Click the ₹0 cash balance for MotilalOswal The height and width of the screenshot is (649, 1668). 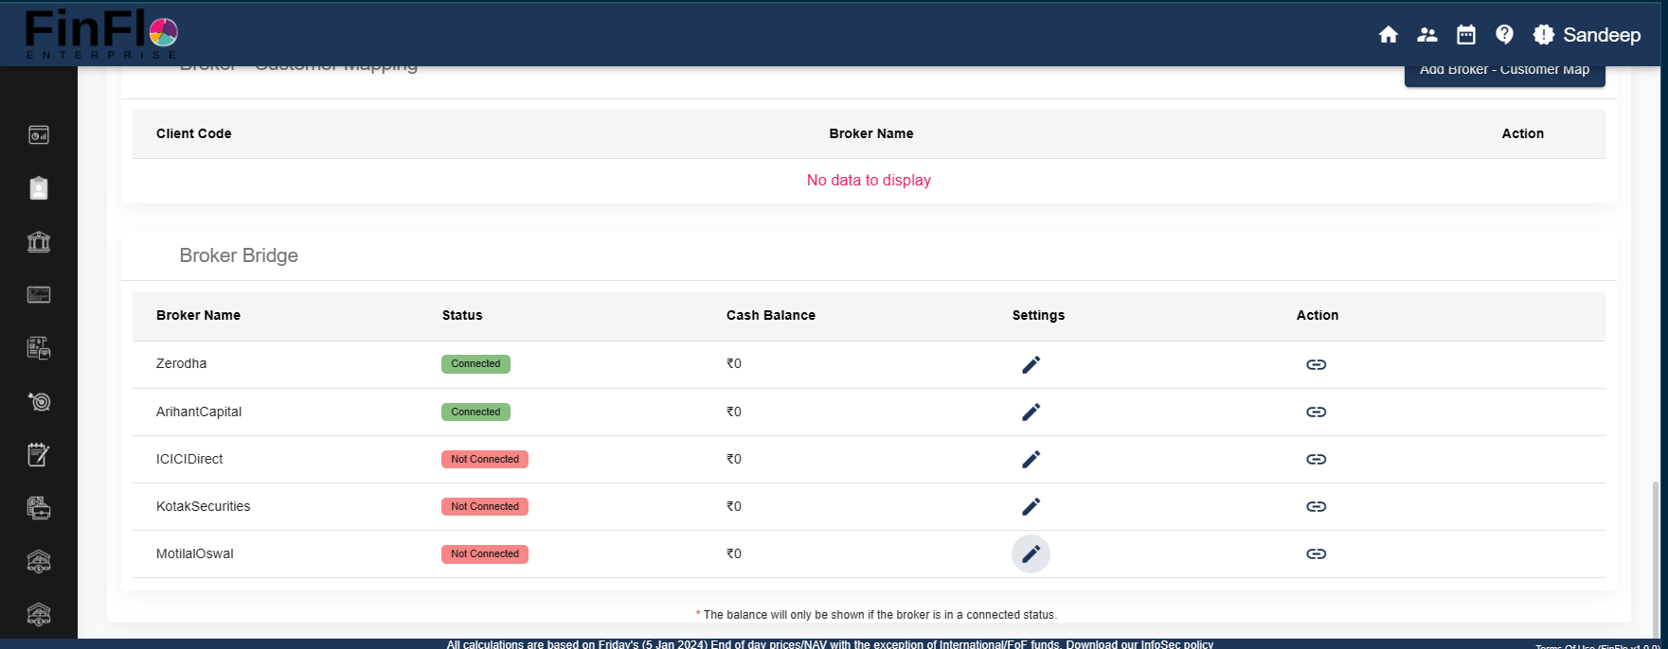[x=734, y=553]
